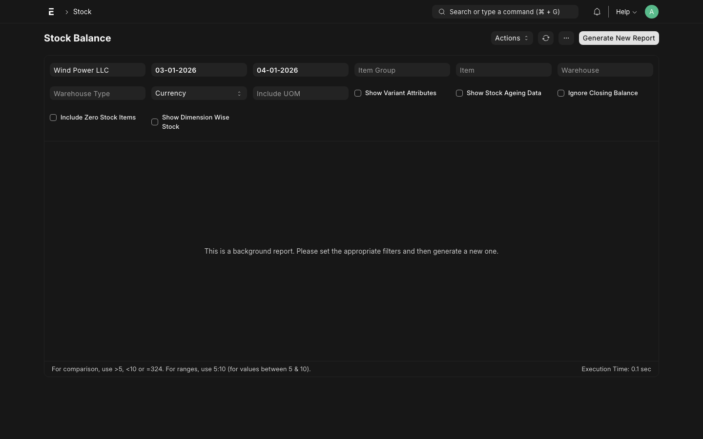This screenshot has height=439, width=703.
Task: Click the search magnifier icon
Action: click(x=442, y=12)
